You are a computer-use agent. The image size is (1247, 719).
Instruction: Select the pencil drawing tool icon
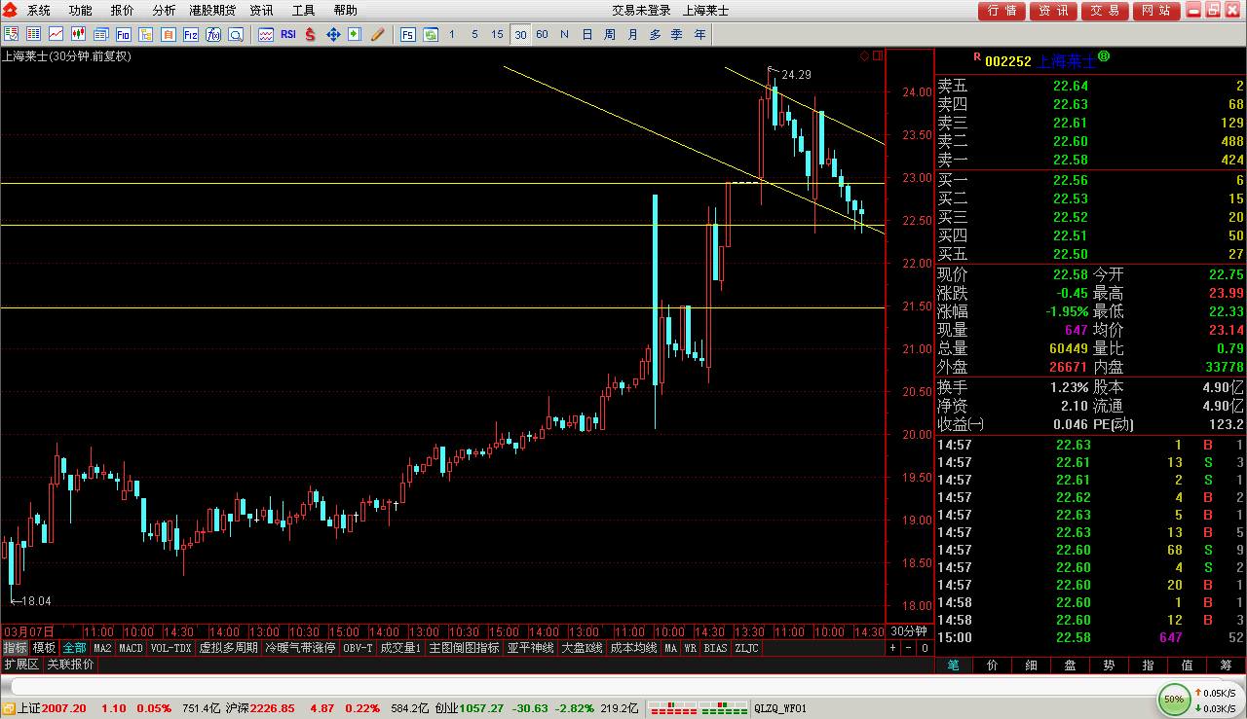(377, 34)
